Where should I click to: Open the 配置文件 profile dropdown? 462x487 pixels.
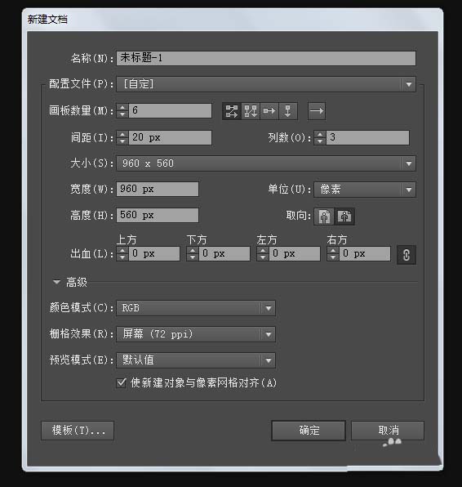point(266,84)
